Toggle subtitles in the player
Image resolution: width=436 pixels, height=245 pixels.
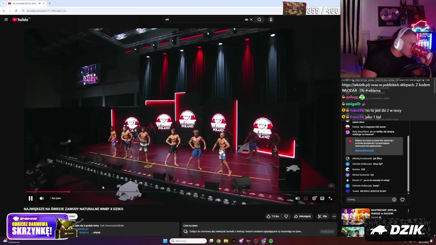pos(306,198)
